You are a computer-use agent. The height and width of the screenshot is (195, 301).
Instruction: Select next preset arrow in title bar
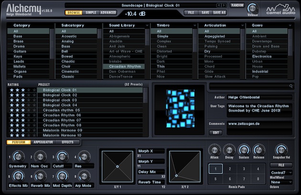coord(224,5)
